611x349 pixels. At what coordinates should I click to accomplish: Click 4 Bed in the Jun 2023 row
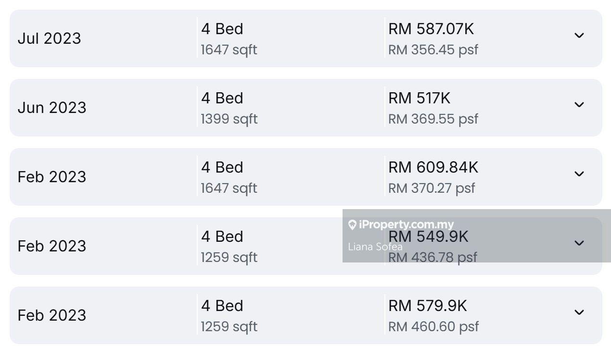click(x=222, y=98)
